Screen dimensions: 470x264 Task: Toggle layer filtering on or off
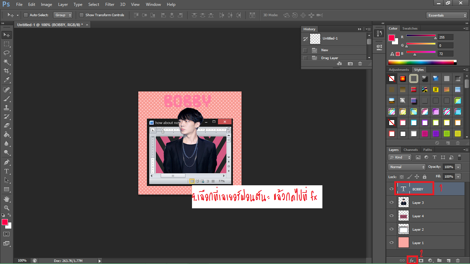tap(459, 157)
